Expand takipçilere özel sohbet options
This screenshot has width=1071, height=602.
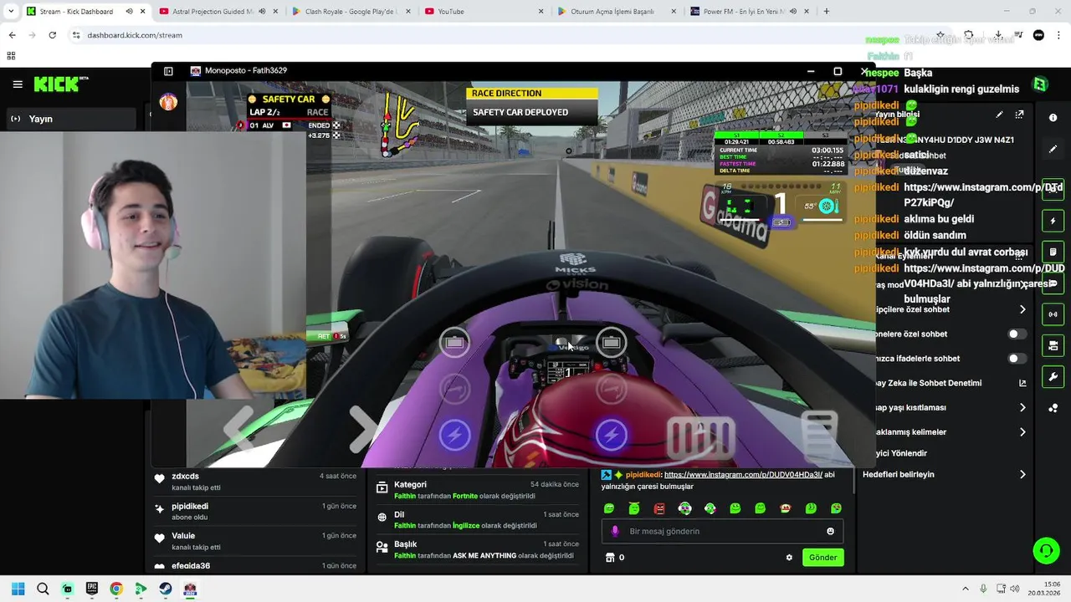(x=1022, y=309)
